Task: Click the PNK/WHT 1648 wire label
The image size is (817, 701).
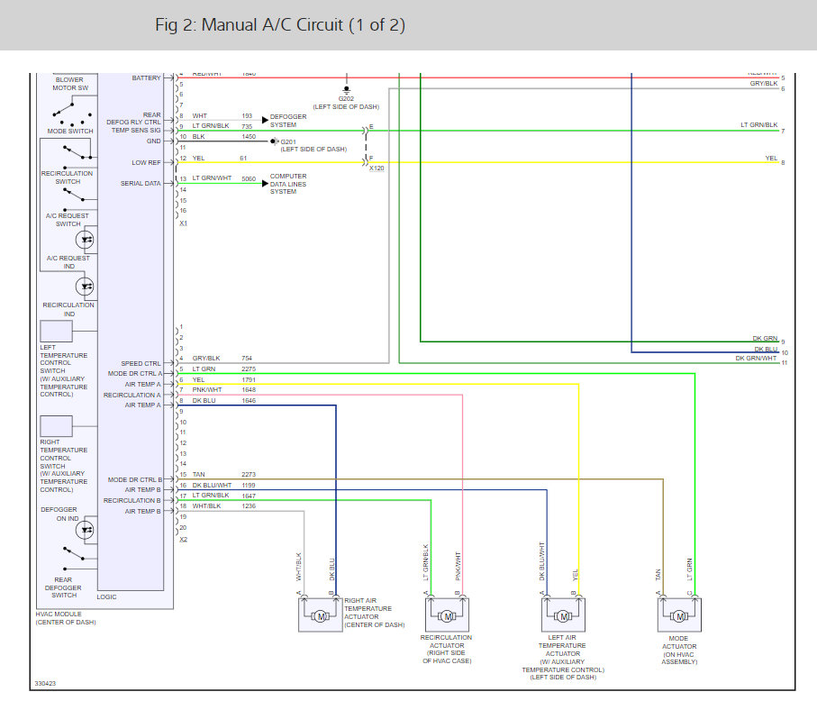Action: click(224, 390)
